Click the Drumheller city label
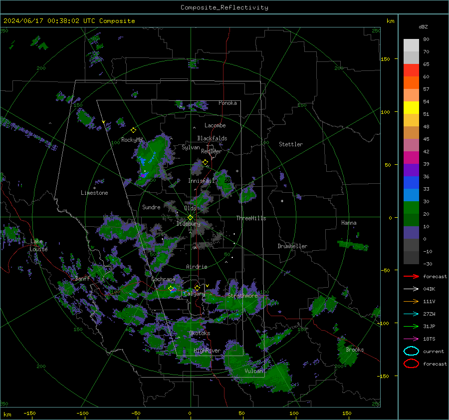 click(x=292, y=246)
